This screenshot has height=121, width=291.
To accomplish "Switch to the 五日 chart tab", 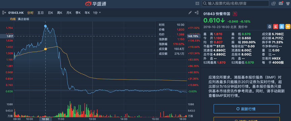I will pyautogui.click(x=40, y=13).
